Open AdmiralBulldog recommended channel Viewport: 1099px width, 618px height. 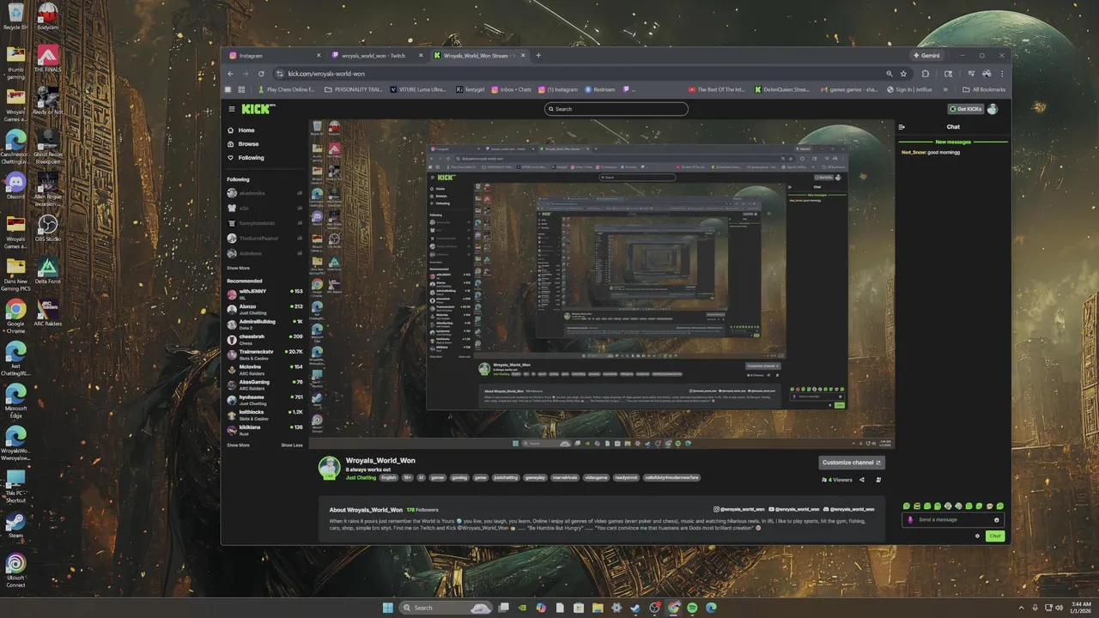pos(264,324)
